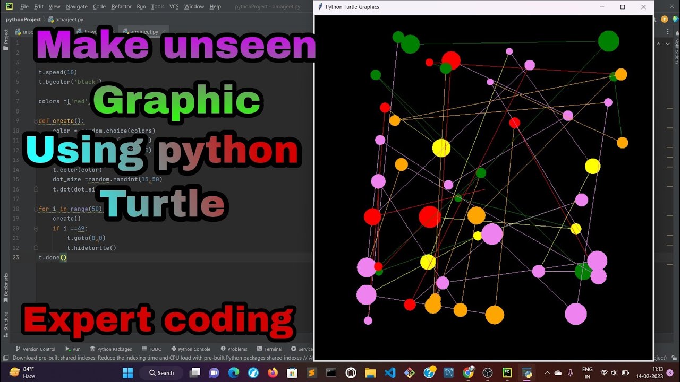
Task: Open the View menu
Action: coord(54,7)
